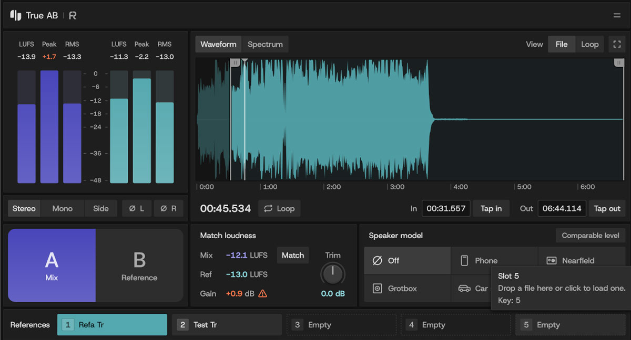631x340 pixels.
Task: Click the True AB logo icon
Action: pyautogui.click(x=16, y=16)
